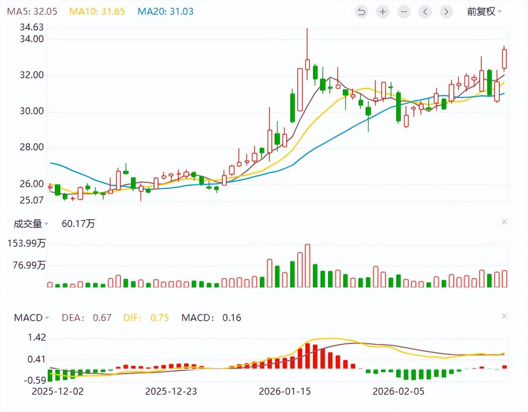Open the 前复权 adjustment dropdown
The image size is (528, 412).
point(484,12)
